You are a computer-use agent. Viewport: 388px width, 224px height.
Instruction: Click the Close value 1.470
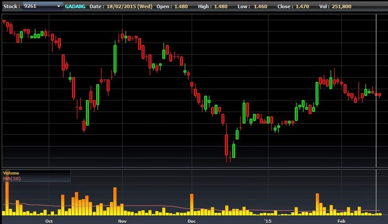point(302,6)
